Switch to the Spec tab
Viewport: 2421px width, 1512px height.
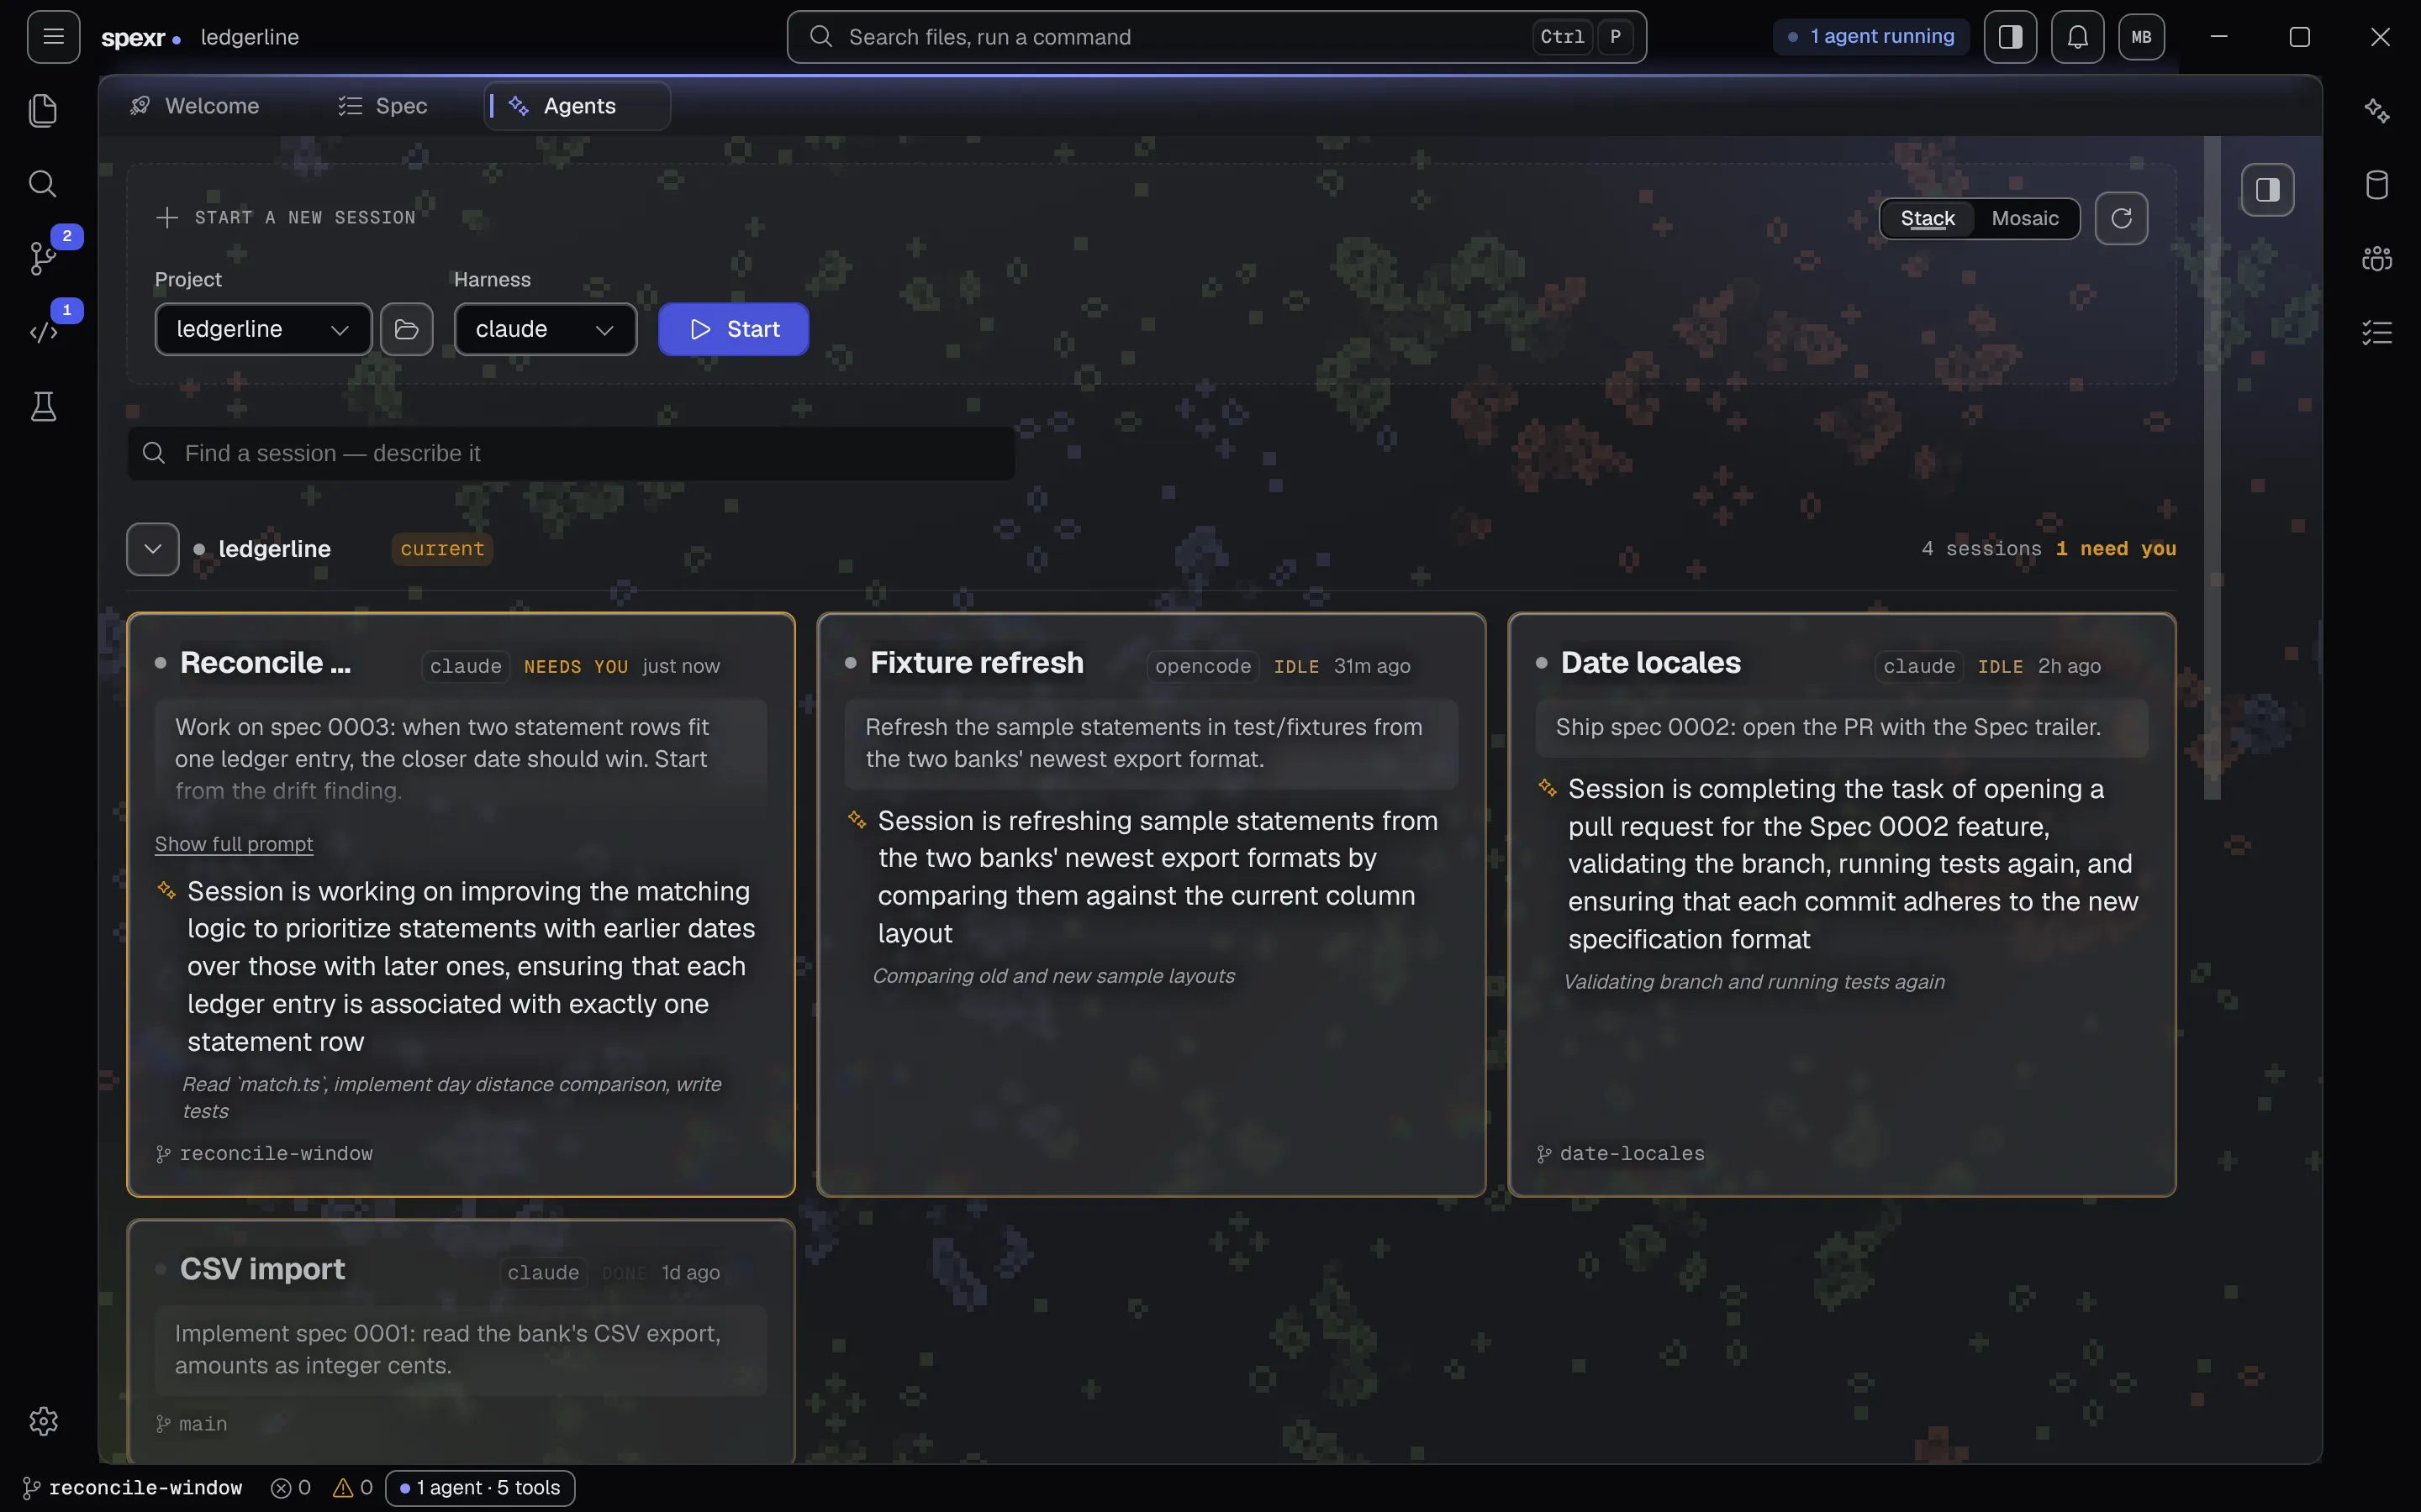(x=383, y=106)
